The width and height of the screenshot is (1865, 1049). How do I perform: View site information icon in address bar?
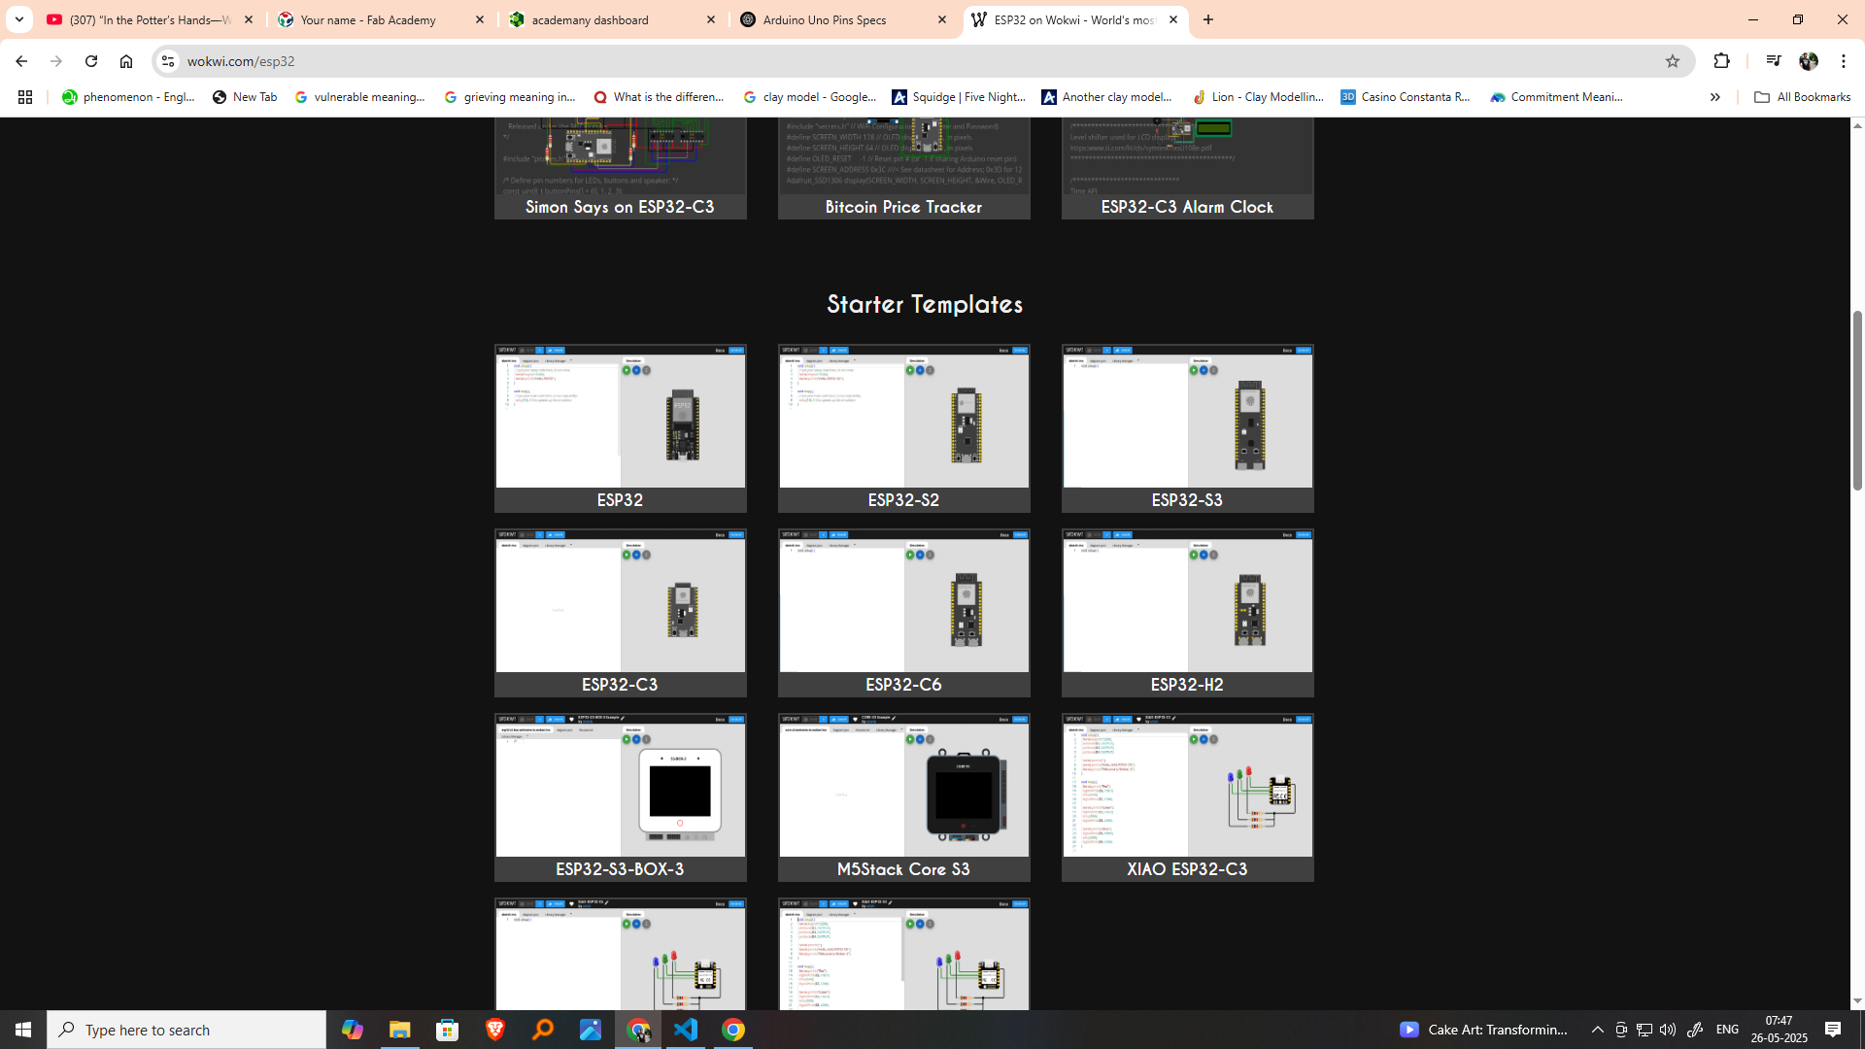coord(168,61)
